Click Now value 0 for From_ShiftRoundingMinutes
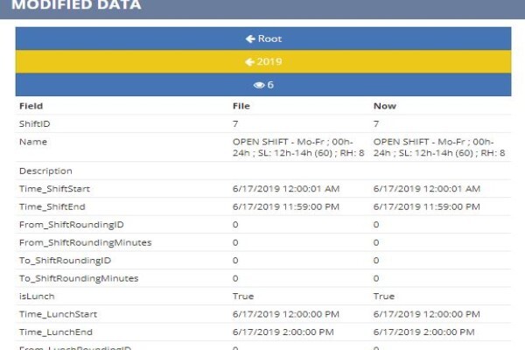 point(376,243)
